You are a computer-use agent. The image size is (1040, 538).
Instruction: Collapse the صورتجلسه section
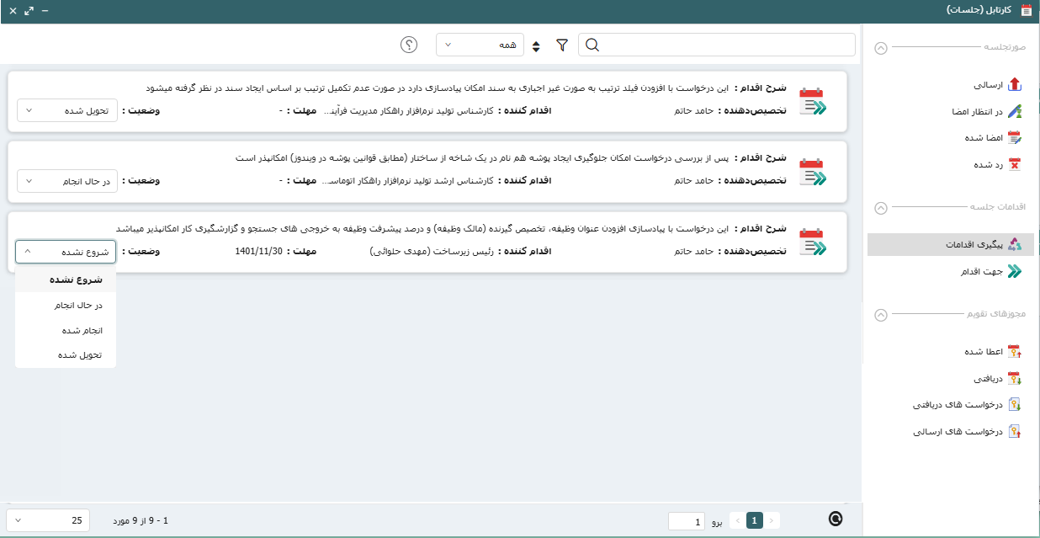point(881,48)
